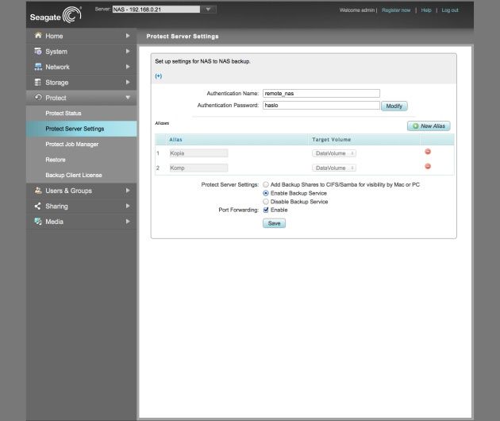Screen dimensions: 500x421
Task: Click the Log out link
Action: [450, 10]
